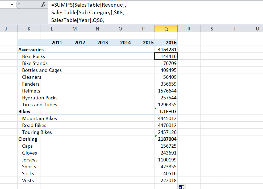263x189 pixels.
Task: Select column M header
Action: pyautogui.click(x=74, y=29)
